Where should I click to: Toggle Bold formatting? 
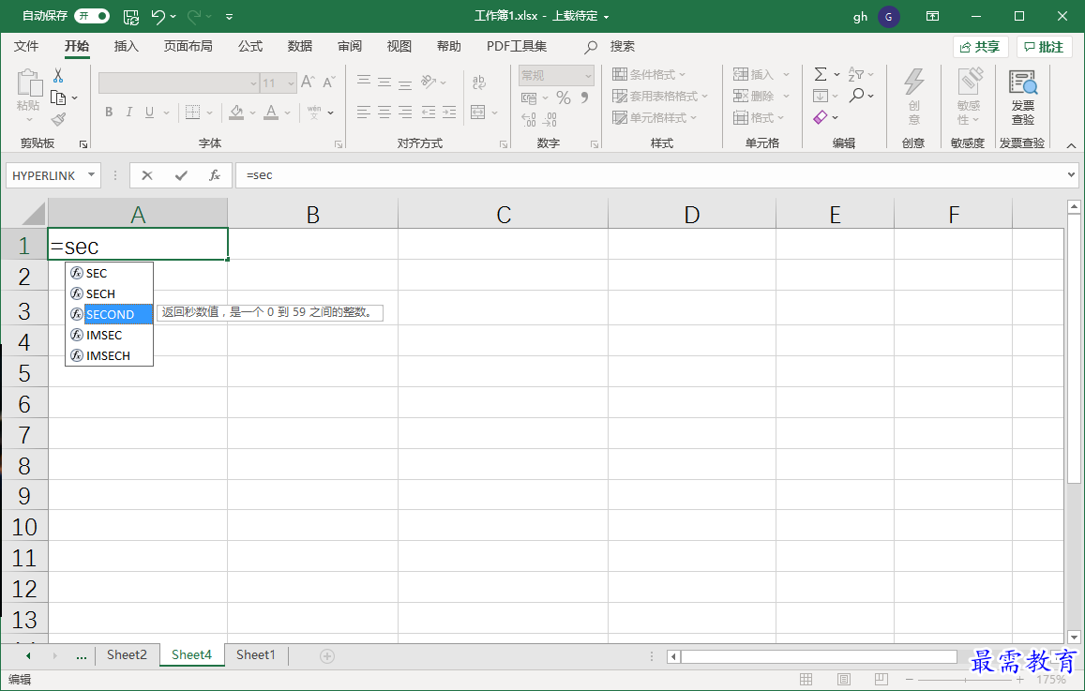pyautogui.click(x=109, y=113)
